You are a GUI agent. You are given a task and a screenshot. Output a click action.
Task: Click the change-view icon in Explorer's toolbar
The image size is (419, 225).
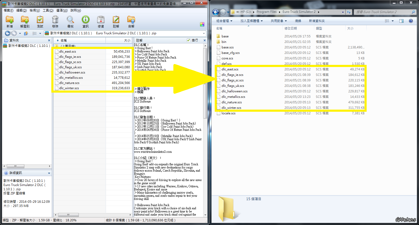coord(387,21)
